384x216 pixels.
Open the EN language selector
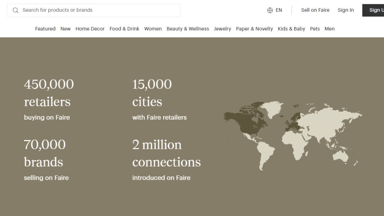pyautogui.click(x=274, y=10)
